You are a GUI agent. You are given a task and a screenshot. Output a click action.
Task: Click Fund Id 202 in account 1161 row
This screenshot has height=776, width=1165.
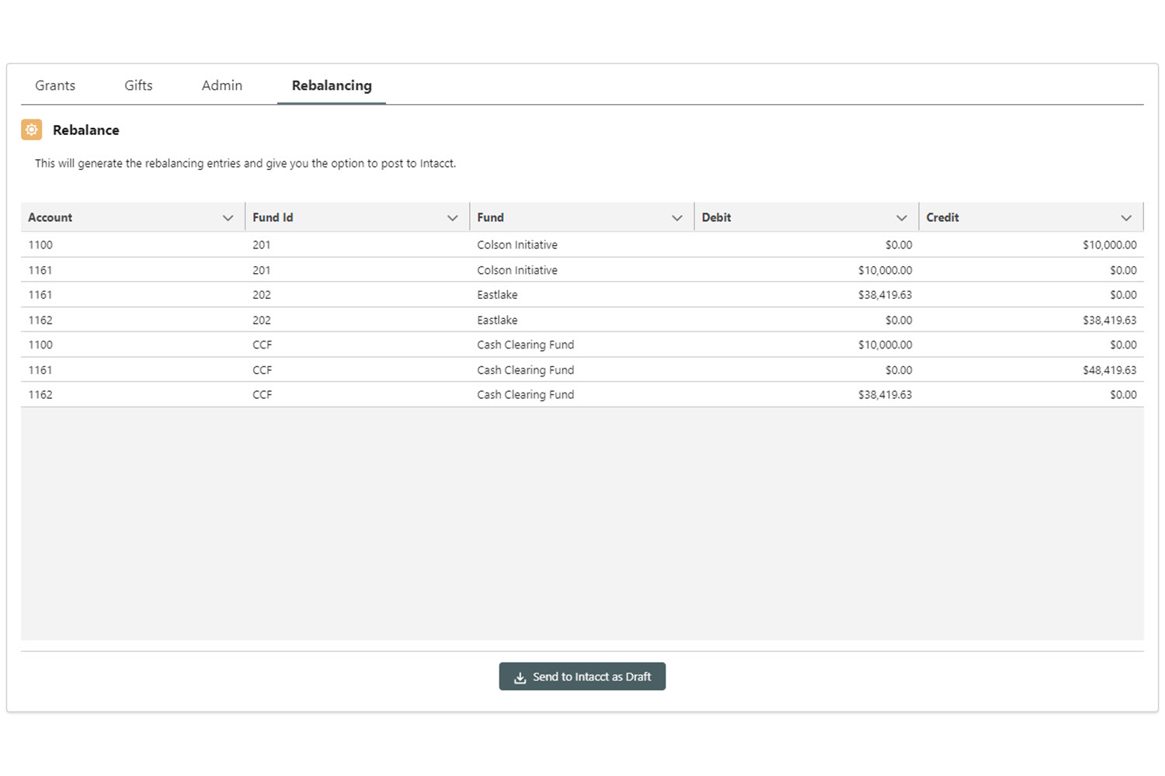pyautogui.click(x=262, y=295)
